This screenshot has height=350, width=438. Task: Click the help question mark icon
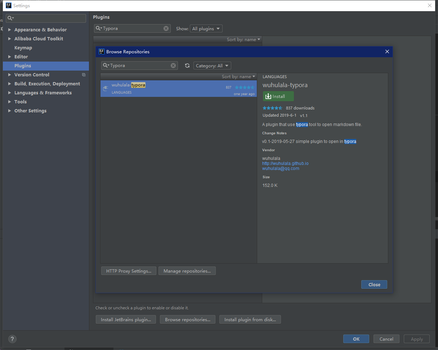coord(12,339)
